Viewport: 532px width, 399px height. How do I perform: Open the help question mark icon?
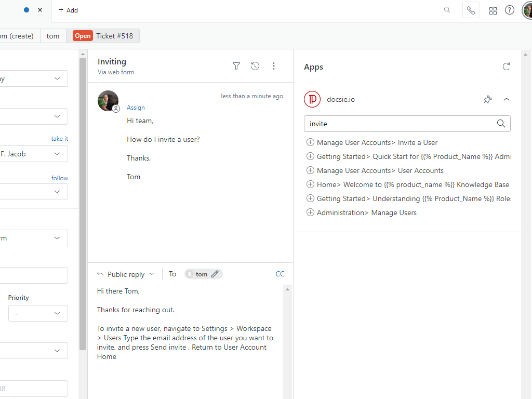[510, 10]
